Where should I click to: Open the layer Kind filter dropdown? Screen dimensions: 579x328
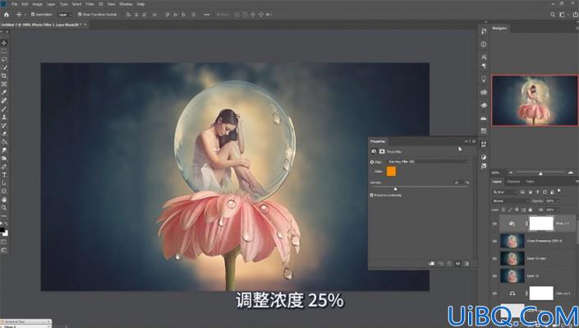[x=505, y=192]
